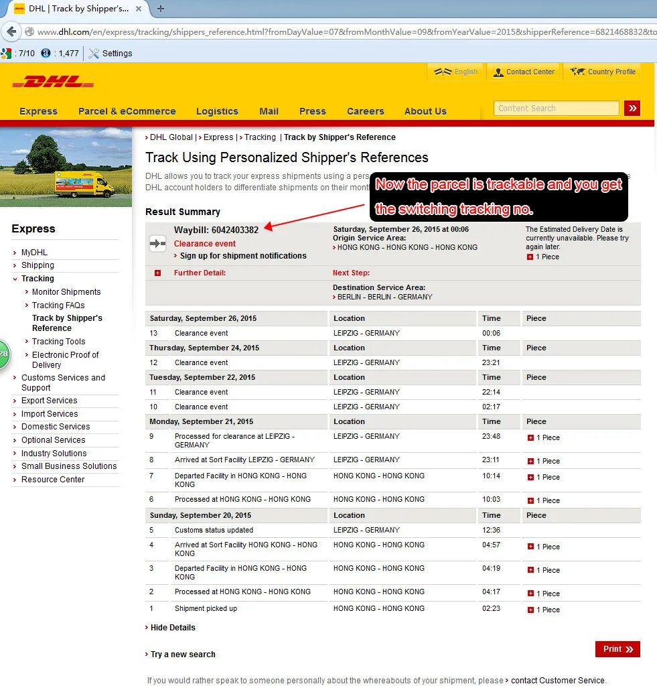Image resolution: width=657 pixels, height=688 pixels.
Task: Click the shipment status arrow icon by Waybill
Action: pyautogui.click(x=157, y=243)
